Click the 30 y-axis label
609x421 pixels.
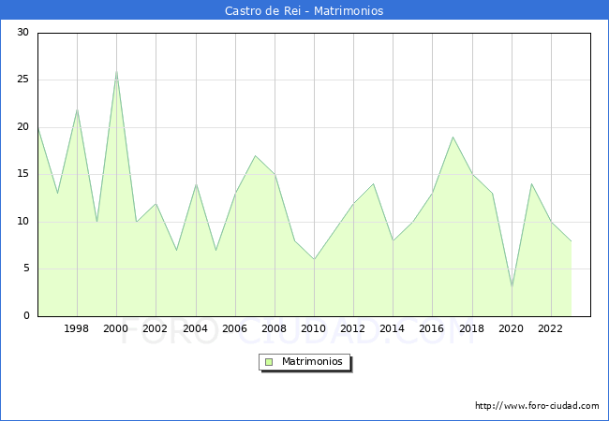click(x=22, y=32)
